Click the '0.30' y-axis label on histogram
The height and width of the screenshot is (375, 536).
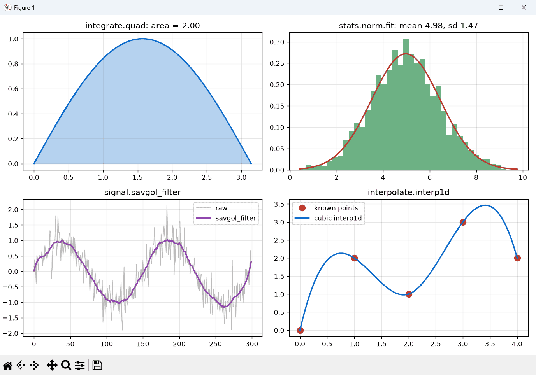coord(277,42)
